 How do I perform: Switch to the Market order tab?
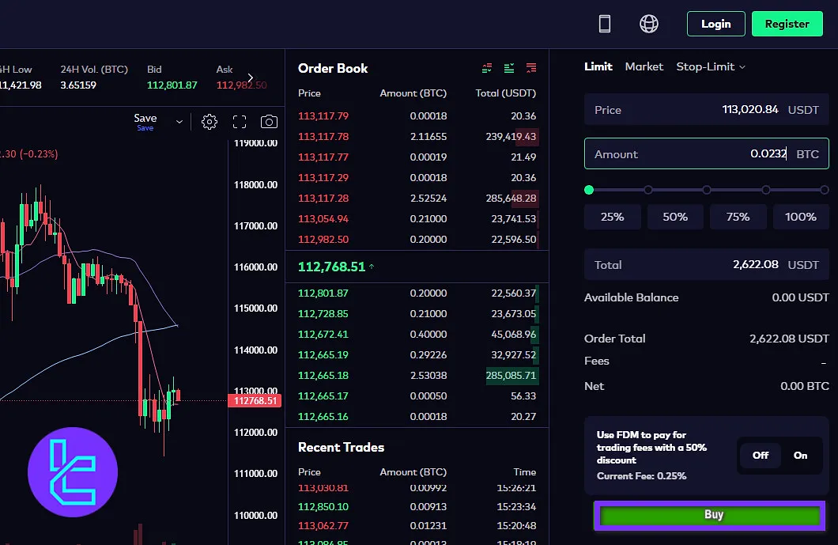[644, 66]
